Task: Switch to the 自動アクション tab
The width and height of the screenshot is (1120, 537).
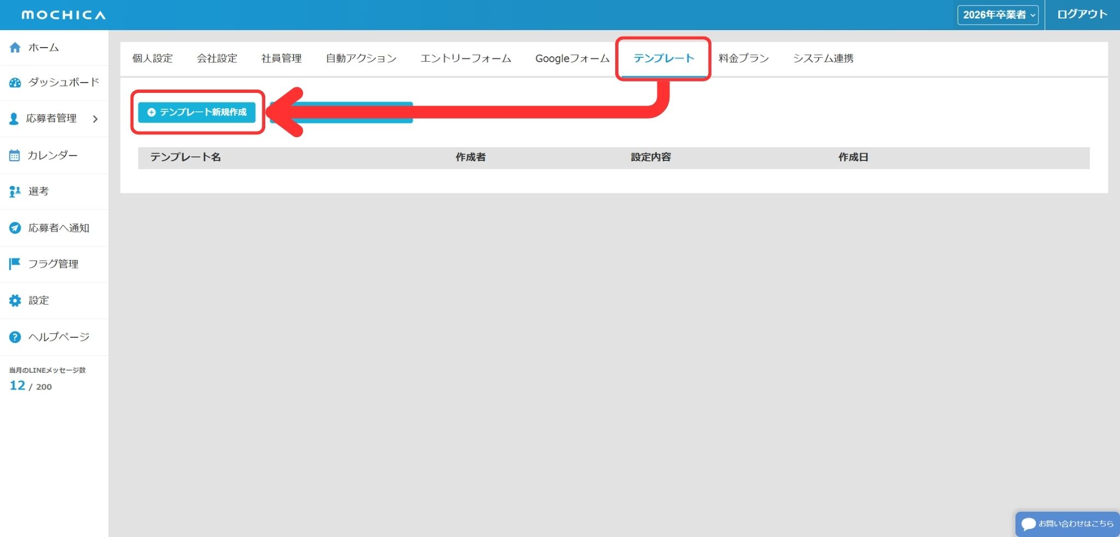Action: (361, 58)
